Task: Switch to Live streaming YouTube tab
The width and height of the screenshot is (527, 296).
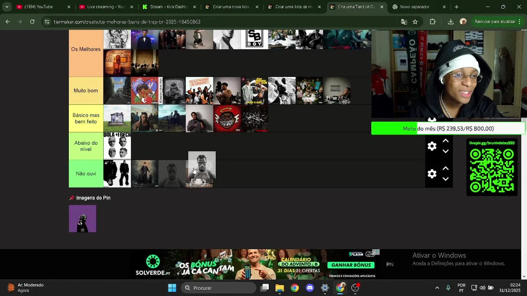Action: (105, 7)
